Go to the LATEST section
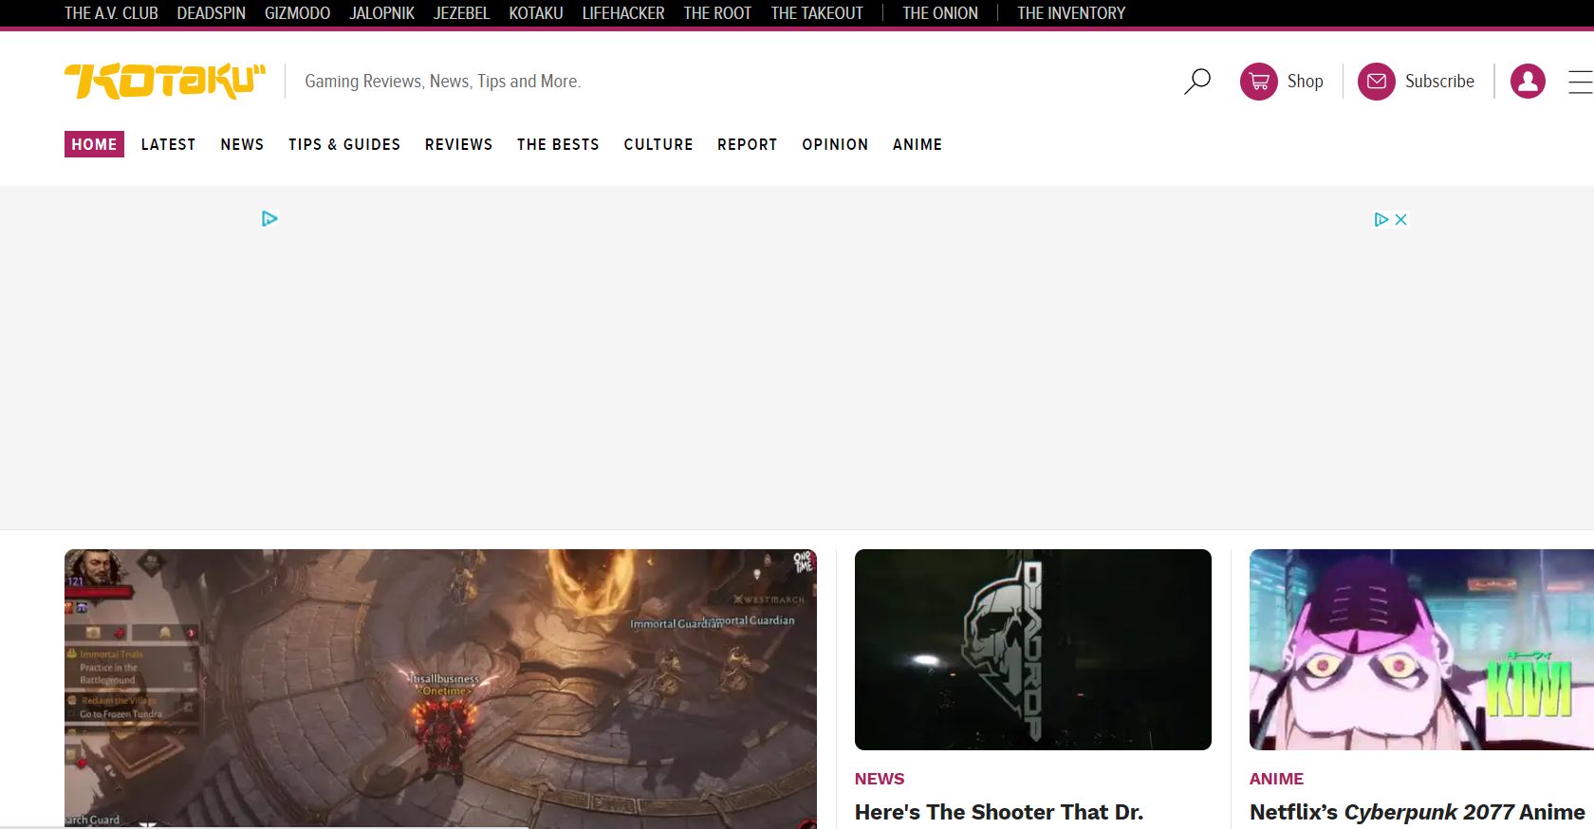 pyautogui.click(x=168, y=144)
